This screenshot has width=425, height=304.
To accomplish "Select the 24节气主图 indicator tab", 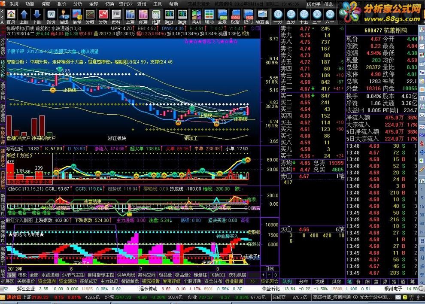I will (x=73, y=275).
